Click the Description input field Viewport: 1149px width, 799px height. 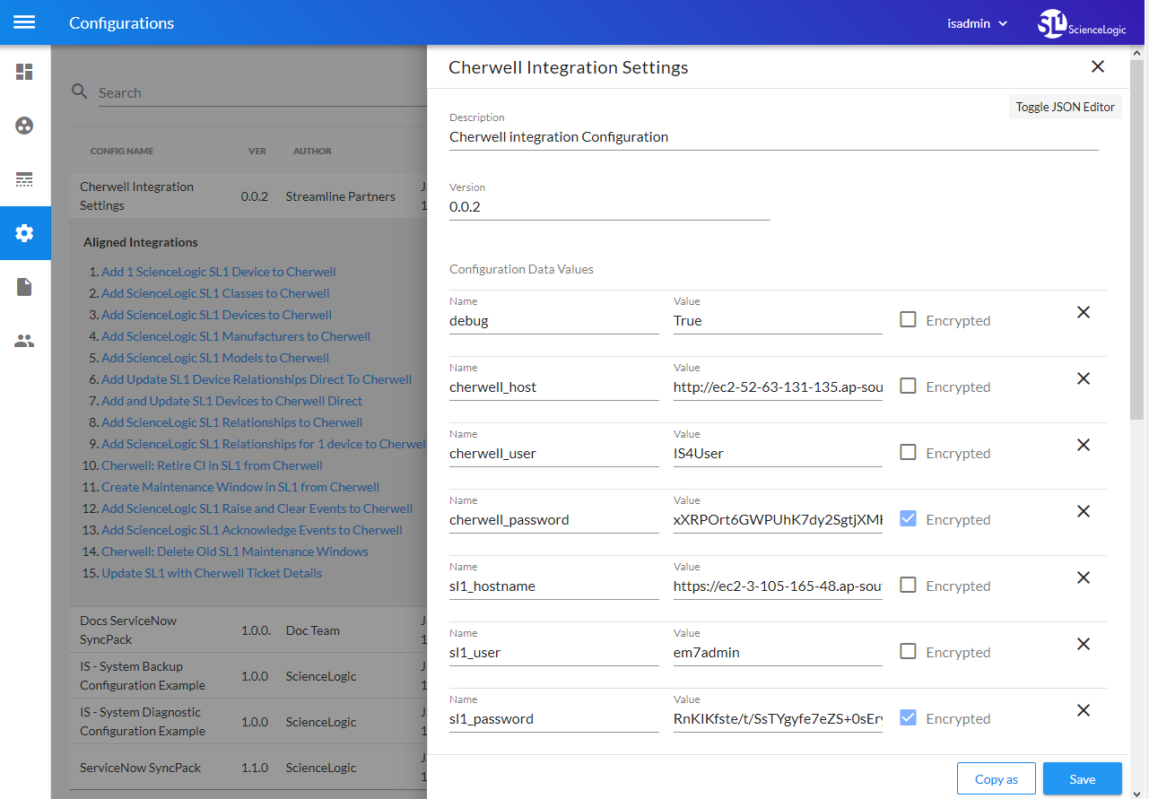(x=773, y=137)
